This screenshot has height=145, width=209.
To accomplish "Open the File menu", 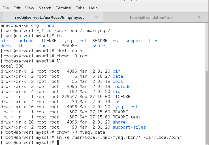I will pyautogui.click(x=6, y=8).
